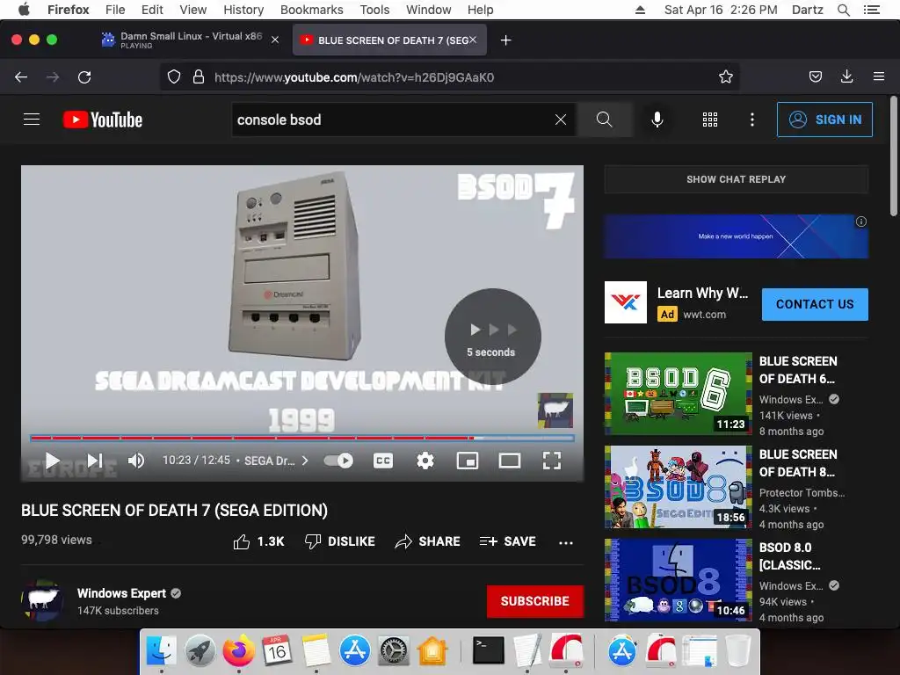Open the YouTube hamburger guide menu

pos(32,120)
